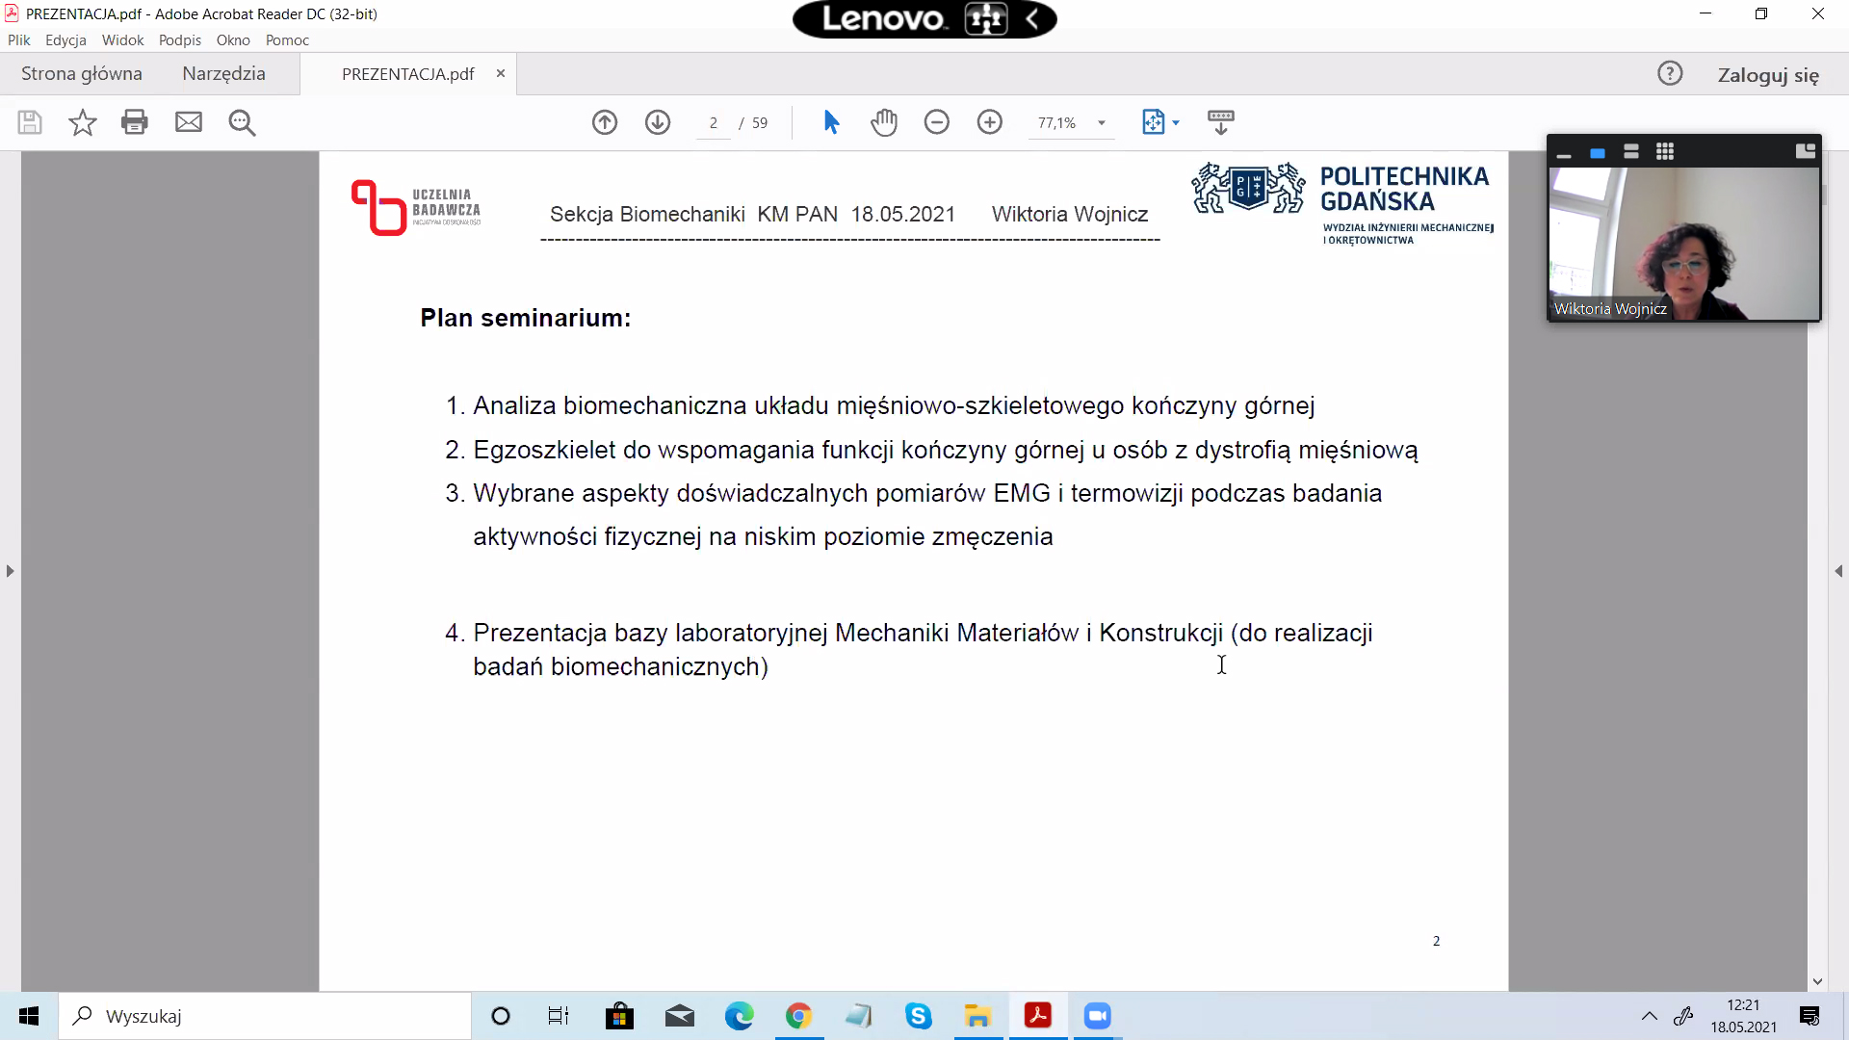1849x1040 pixels.
Task: Open laptop-shaped app on taskbar
Action: (x=858, y=1016)
